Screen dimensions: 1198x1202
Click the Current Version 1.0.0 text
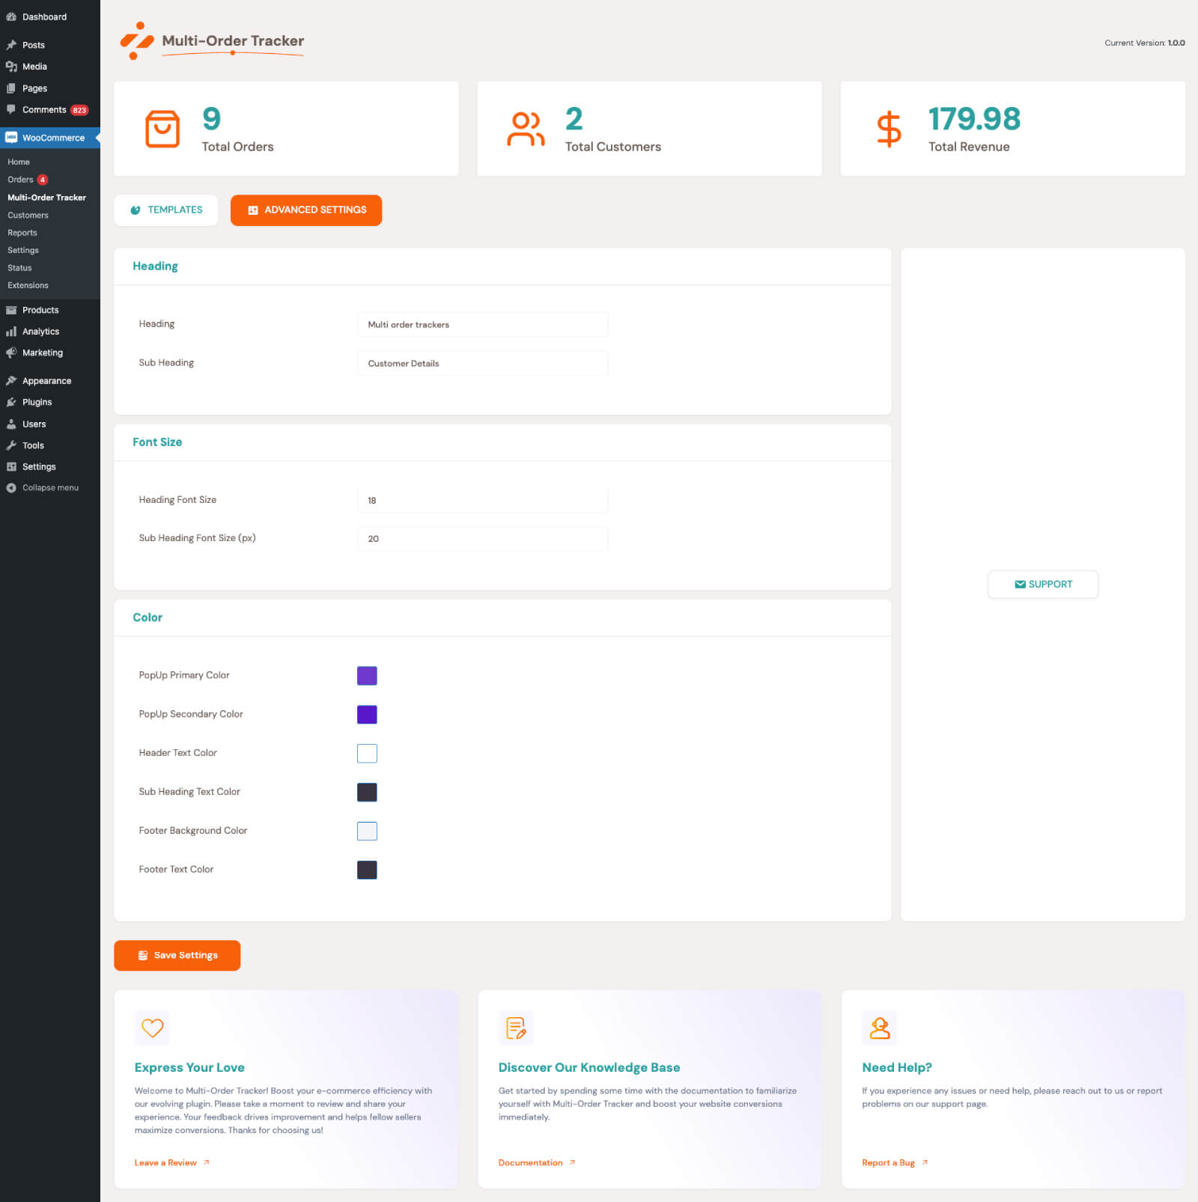(x=1145, y=43)
